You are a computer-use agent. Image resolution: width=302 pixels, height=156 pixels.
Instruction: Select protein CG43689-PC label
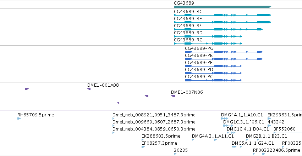pos(199,77)
